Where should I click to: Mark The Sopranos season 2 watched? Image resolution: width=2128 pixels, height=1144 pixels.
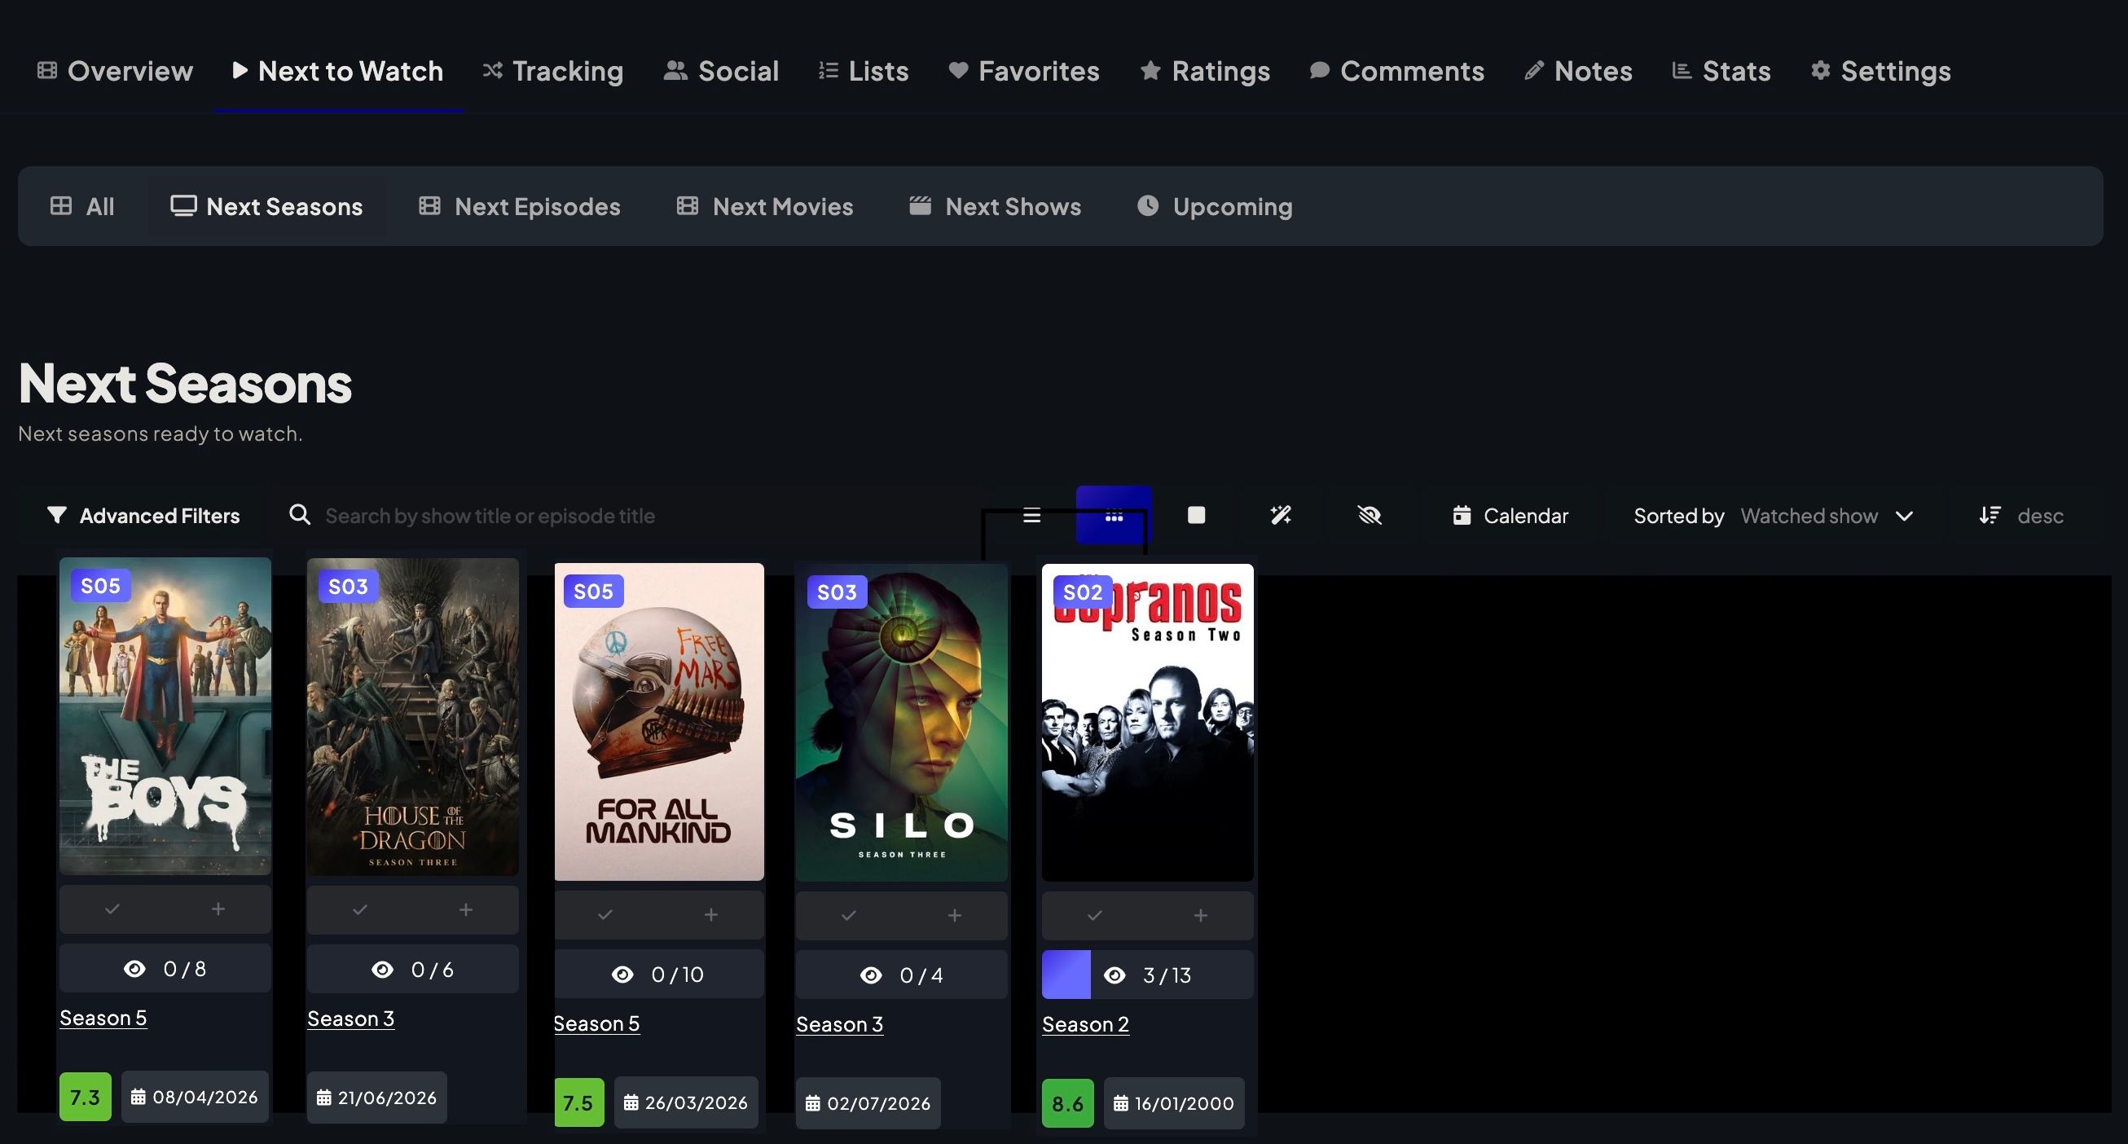(x=1095, y=916)
